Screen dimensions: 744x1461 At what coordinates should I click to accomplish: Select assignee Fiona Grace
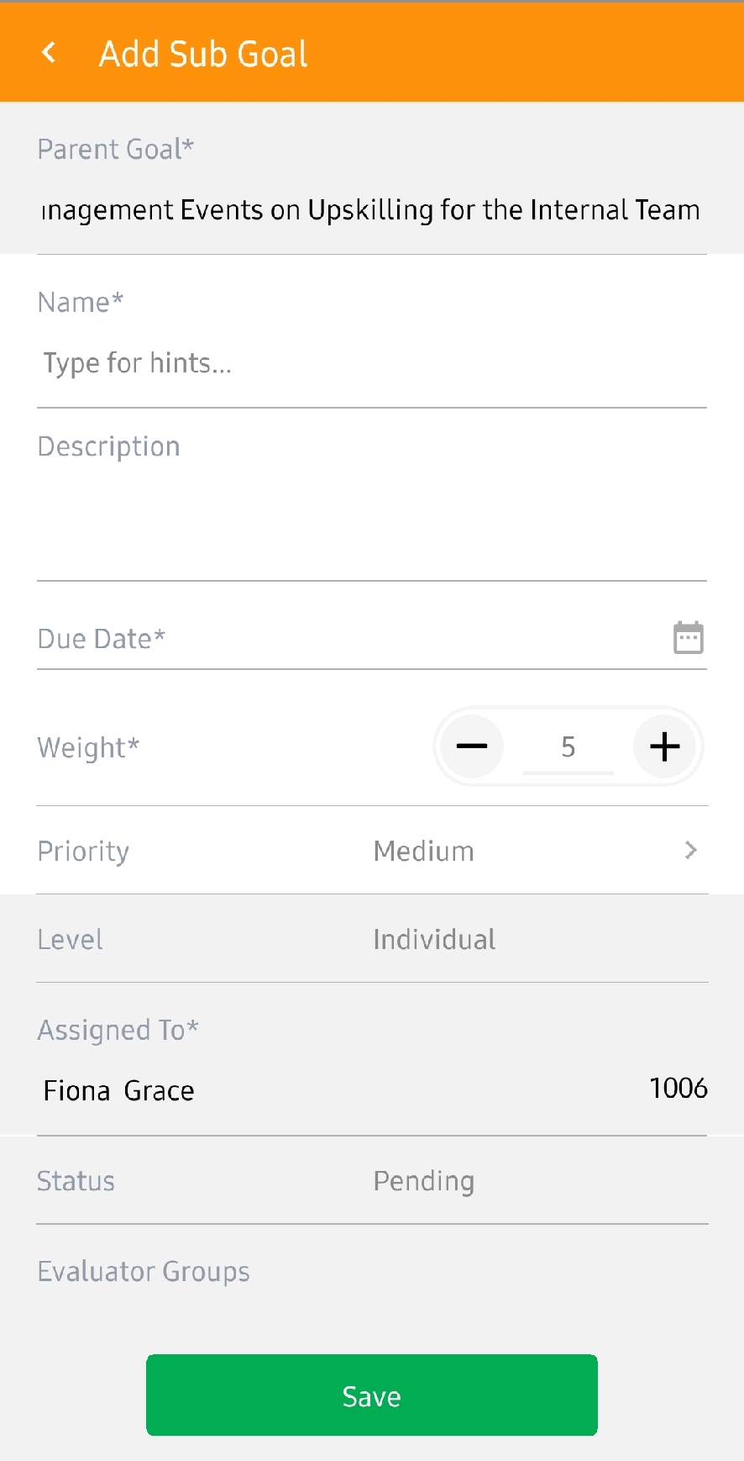[x=119, y=1091]
